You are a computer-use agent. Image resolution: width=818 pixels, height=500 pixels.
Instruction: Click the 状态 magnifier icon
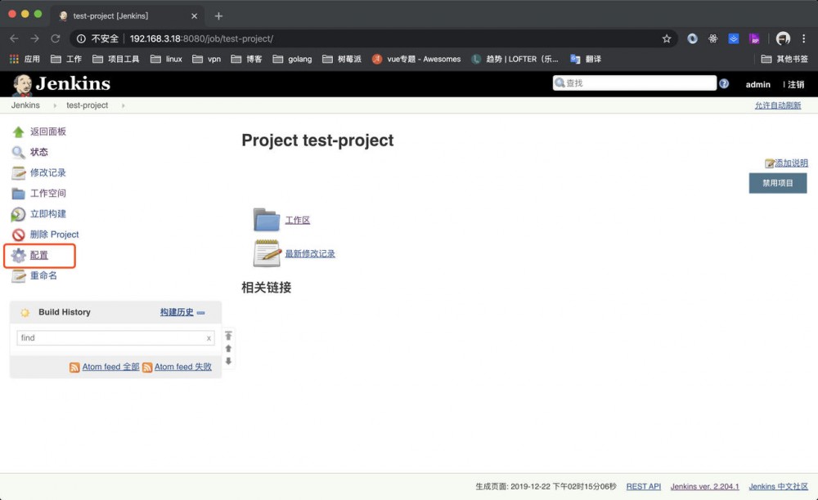18,152
